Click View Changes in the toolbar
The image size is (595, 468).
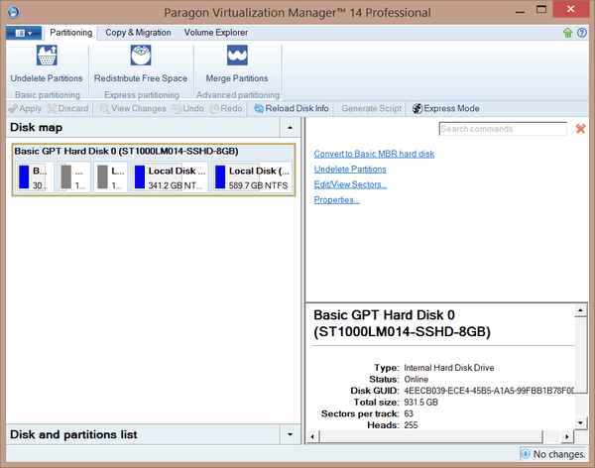pyautogui.click(x=133, y=108)
